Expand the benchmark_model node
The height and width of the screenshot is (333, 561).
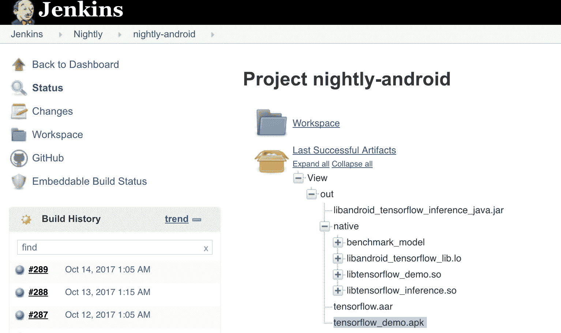tap(338, 242)
